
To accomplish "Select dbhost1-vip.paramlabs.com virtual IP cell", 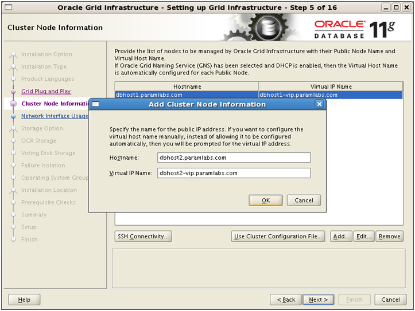I will click(x=331, y=95).
